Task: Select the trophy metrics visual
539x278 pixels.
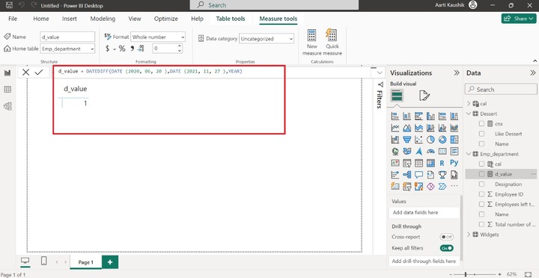Action: tap(442, 175)
